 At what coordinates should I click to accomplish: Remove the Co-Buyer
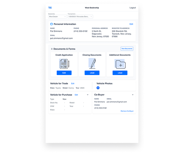(127, 111)
